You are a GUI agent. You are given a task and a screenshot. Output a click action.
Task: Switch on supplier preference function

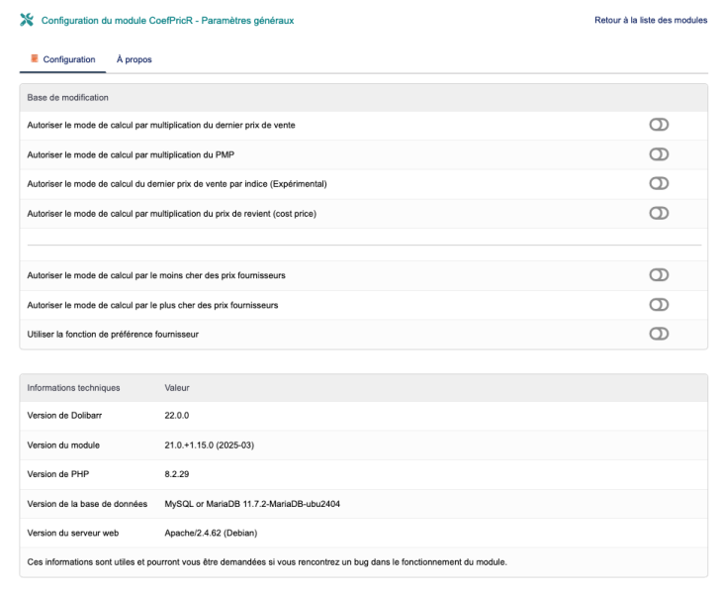(659, 334)
